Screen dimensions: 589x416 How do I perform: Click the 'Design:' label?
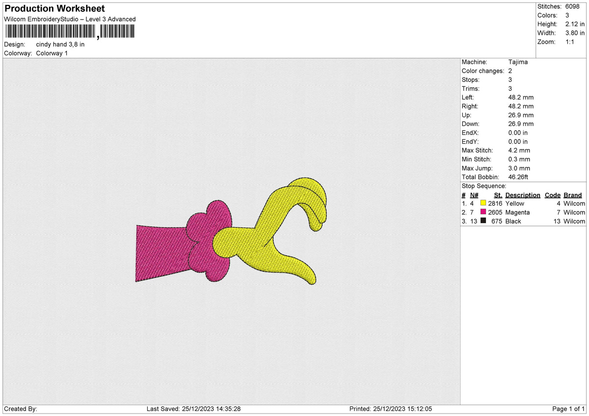point(15,44)
